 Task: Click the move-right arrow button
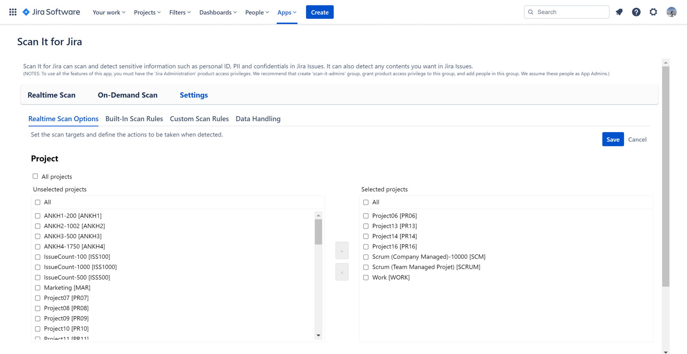click(342, 251)
